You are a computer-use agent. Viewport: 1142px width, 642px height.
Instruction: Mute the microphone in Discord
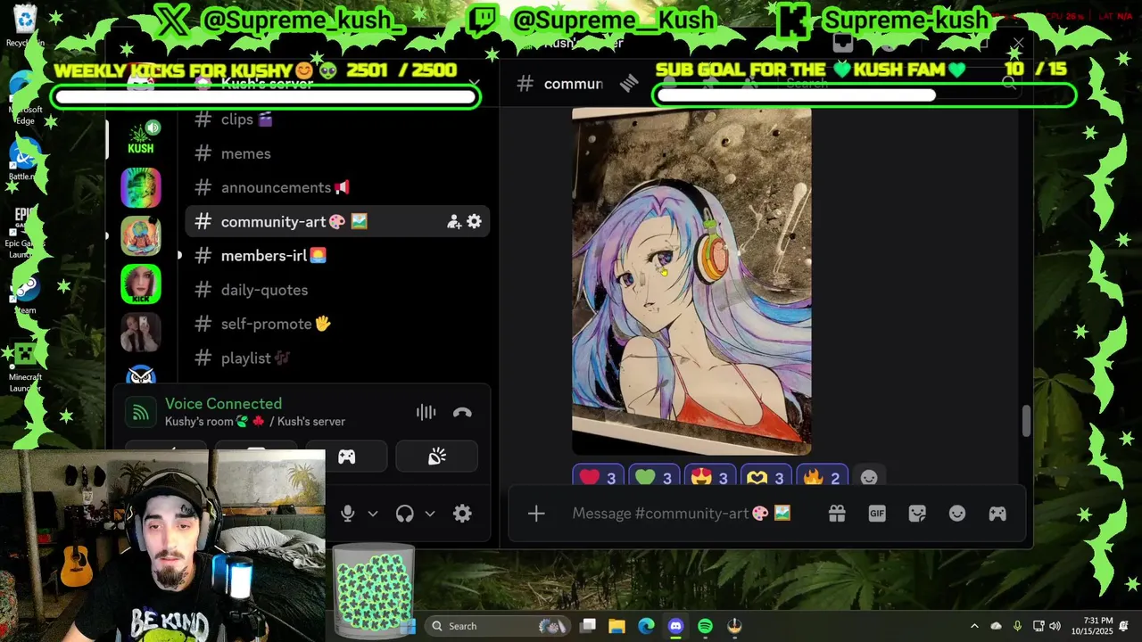(348, 514)
